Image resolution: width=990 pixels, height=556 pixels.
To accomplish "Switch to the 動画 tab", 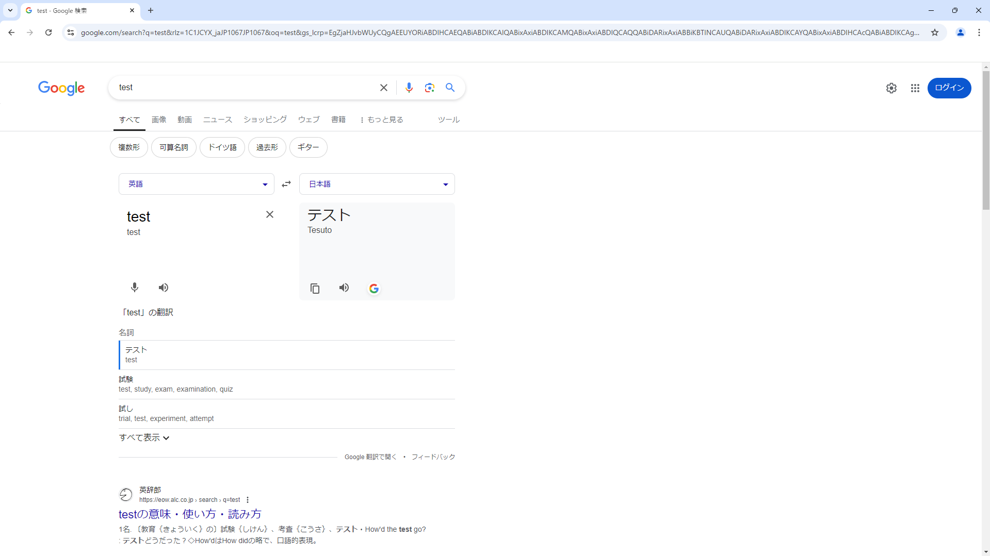I will 185,120.
